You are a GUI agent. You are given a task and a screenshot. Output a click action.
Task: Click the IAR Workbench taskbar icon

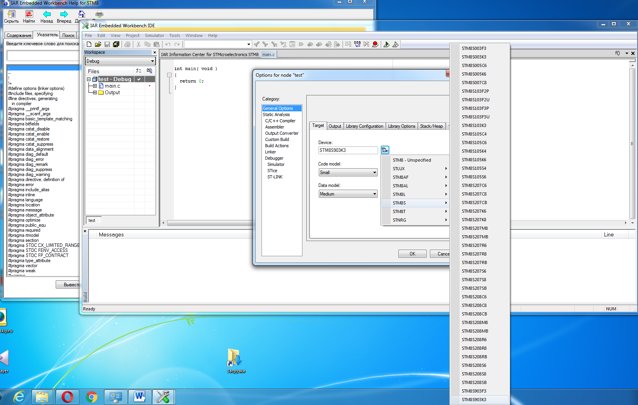click(163, 397)
